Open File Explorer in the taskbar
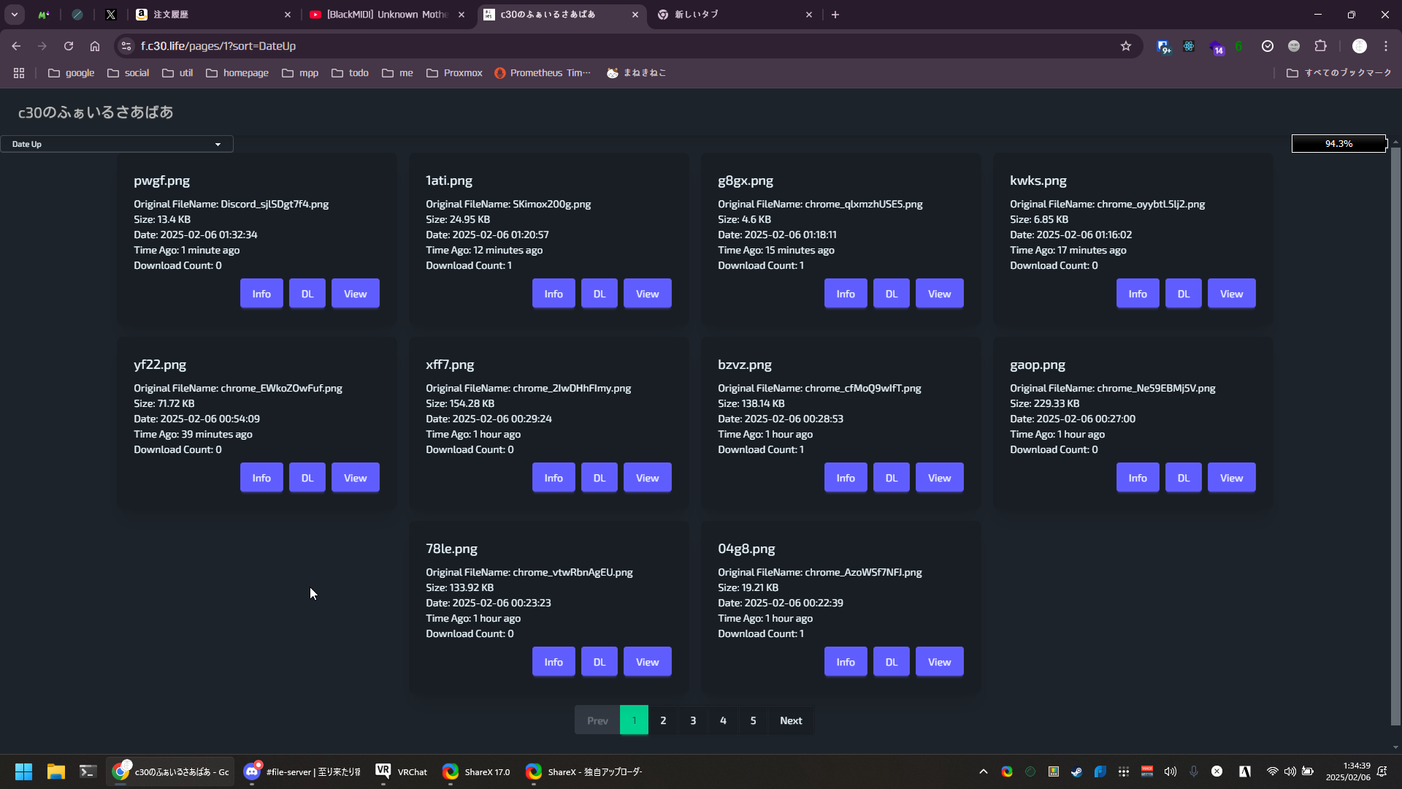This screenshot has width=1402, height=789. pos(55,771)
